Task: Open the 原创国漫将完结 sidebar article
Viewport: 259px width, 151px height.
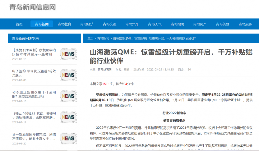Action: coord(34,137)
